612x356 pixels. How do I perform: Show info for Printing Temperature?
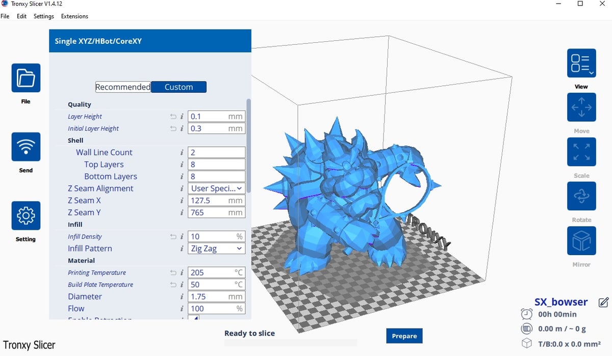(x=182, y=273)
